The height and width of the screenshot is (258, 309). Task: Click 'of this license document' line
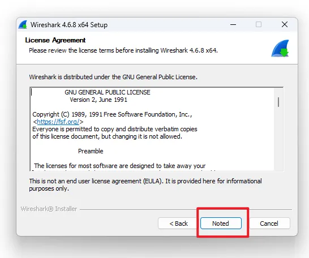point(107,136)
